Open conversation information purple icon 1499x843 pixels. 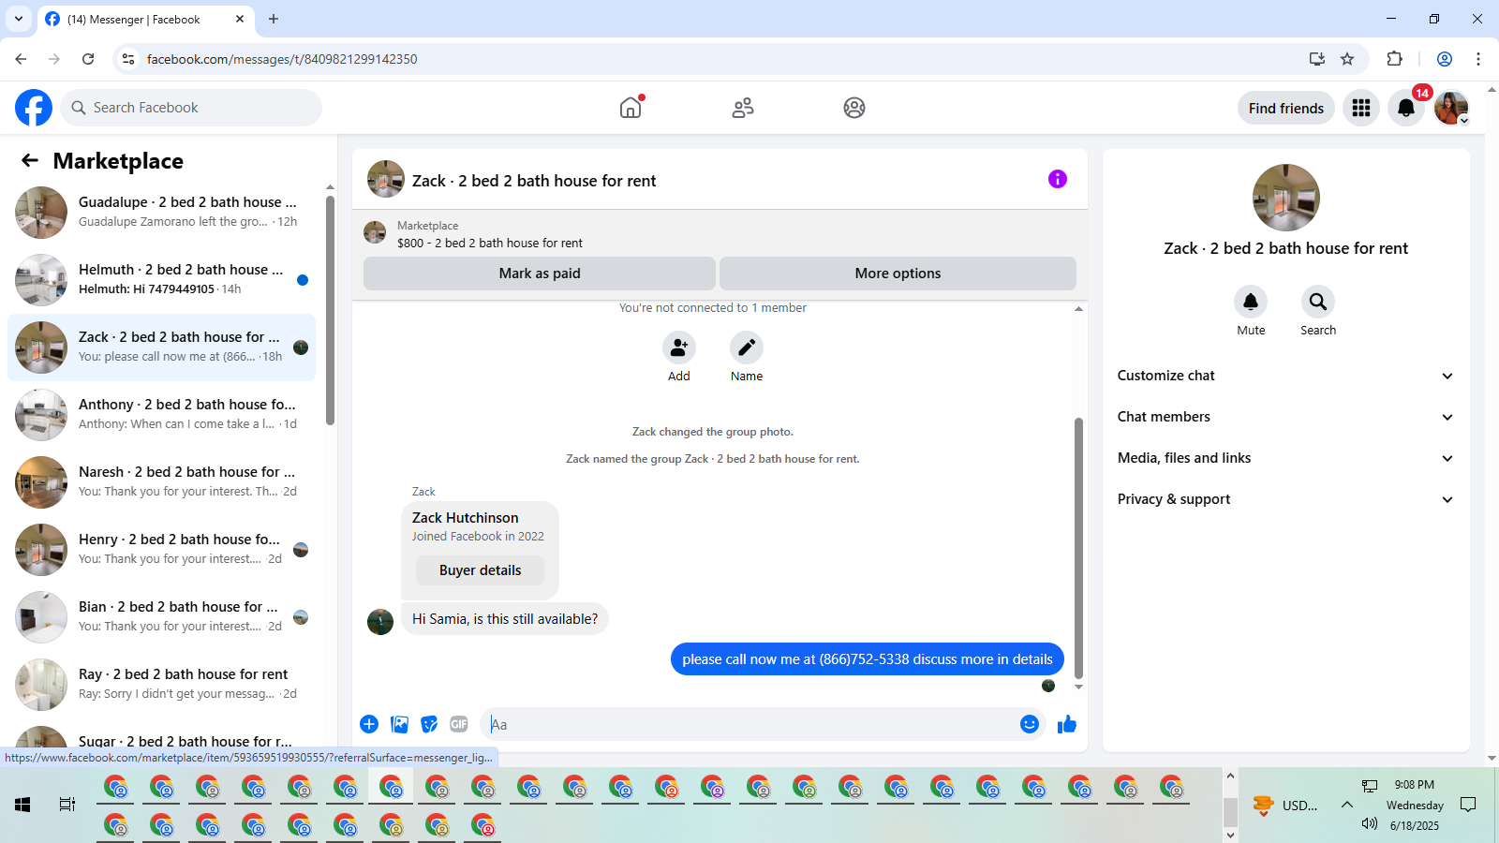point(1058,179)
